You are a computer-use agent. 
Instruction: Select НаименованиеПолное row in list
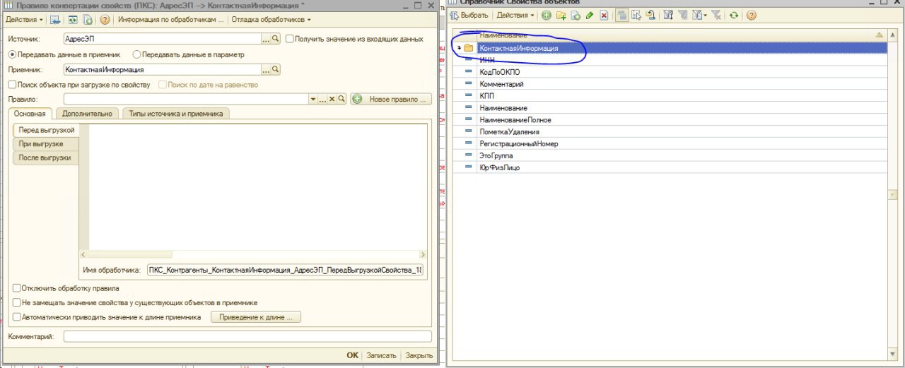pos(670,120)
